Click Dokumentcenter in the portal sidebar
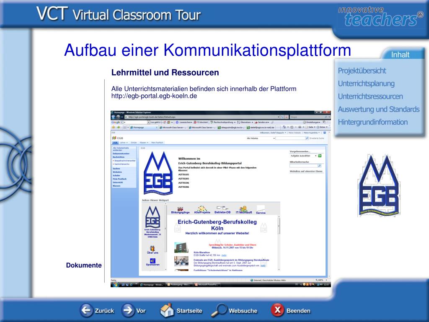This screenshot has height=322, width=429. click(121, 153)
